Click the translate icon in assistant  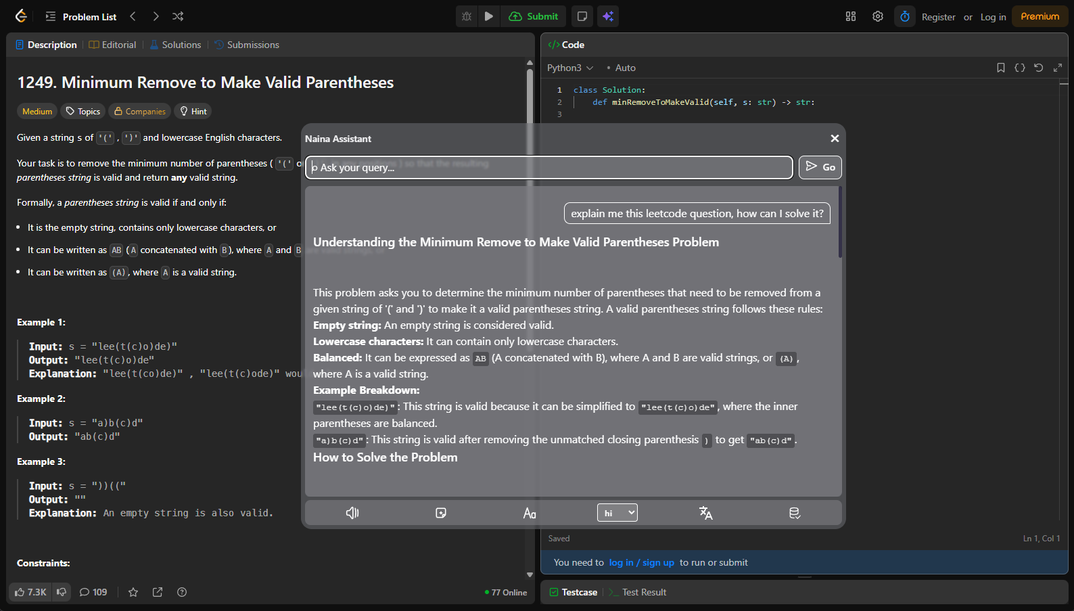point(706,513)
